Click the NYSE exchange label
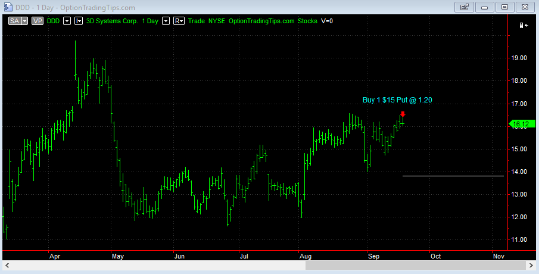This screenshot has height=274, width=539. tap(217, 21)
